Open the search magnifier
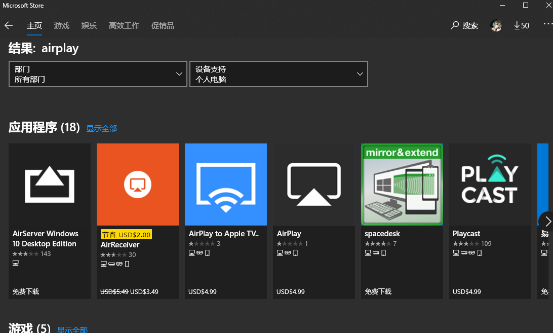 click(x=455, y=25)
